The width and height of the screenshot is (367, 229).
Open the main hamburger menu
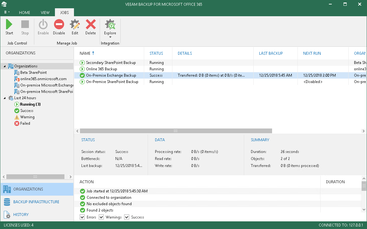7,12
